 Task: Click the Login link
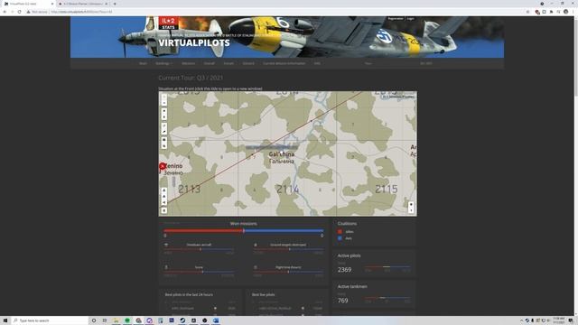[x=410, y=18]
